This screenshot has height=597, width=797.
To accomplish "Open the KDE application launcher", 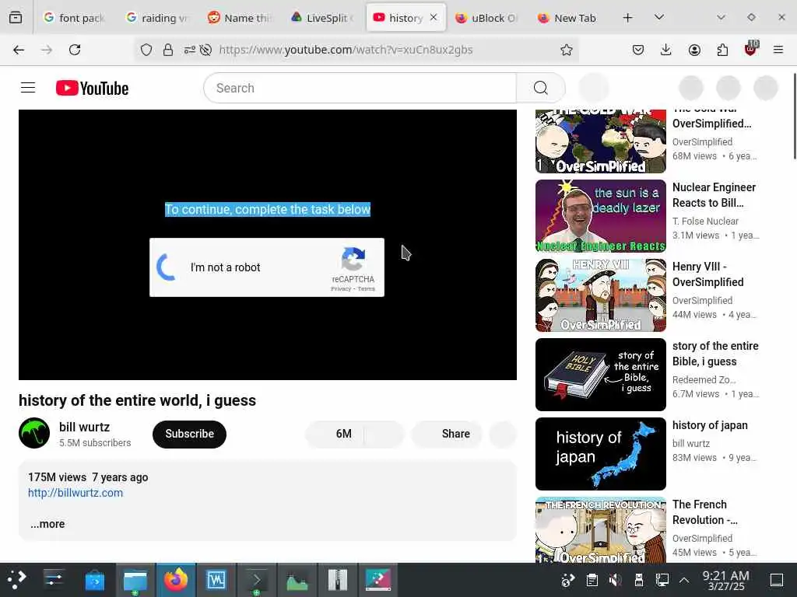I will (17, 580).
